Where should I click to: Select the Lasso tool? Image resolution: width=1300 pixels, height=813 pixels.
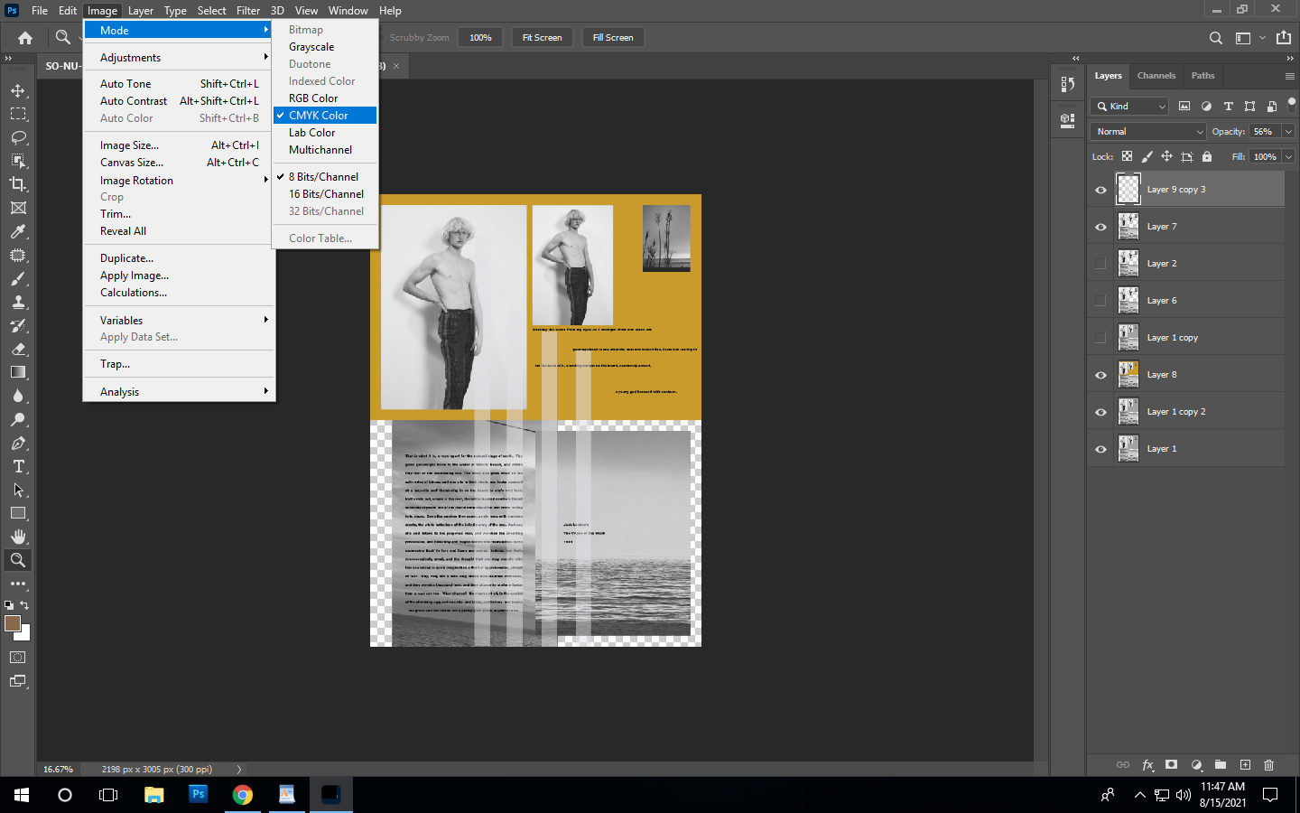click(x=18, y=137)
